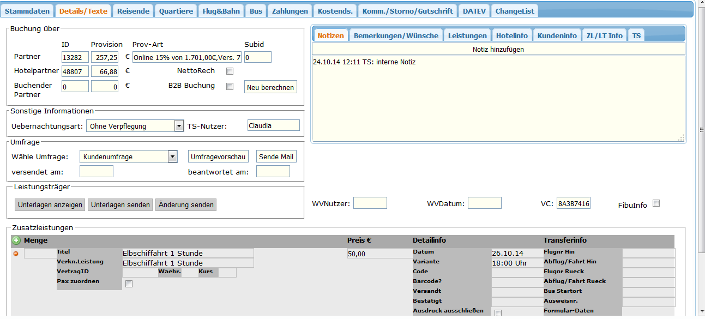
Task: Click the resize handle of the notes area
Action: tap(681, 139)
